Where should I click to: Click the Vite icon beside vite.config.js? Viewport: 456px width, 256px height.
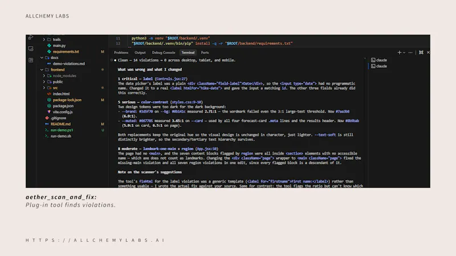pyautogui.click(x=49, y=112)
